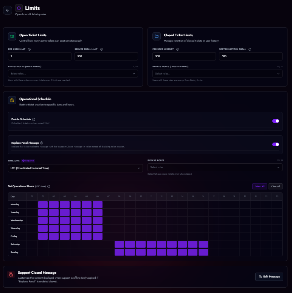Click the Day column header
292x293 pixels.
pyautogui.click(x=13, y=197)
